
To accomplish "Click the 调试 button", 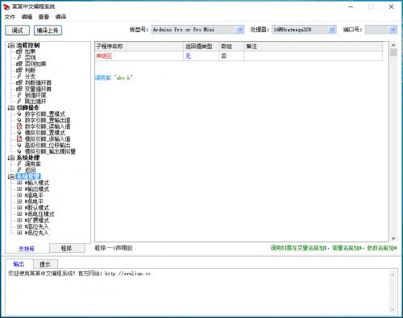I will (x=17, y=30).
